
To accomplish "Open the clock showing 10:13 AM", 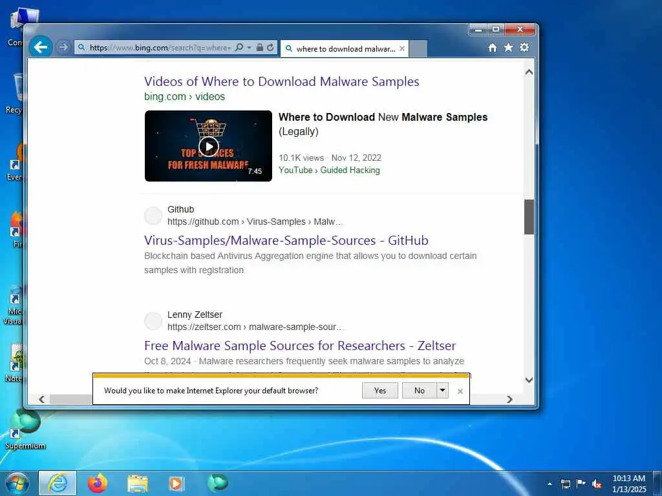I will click(x=629, y=484).
